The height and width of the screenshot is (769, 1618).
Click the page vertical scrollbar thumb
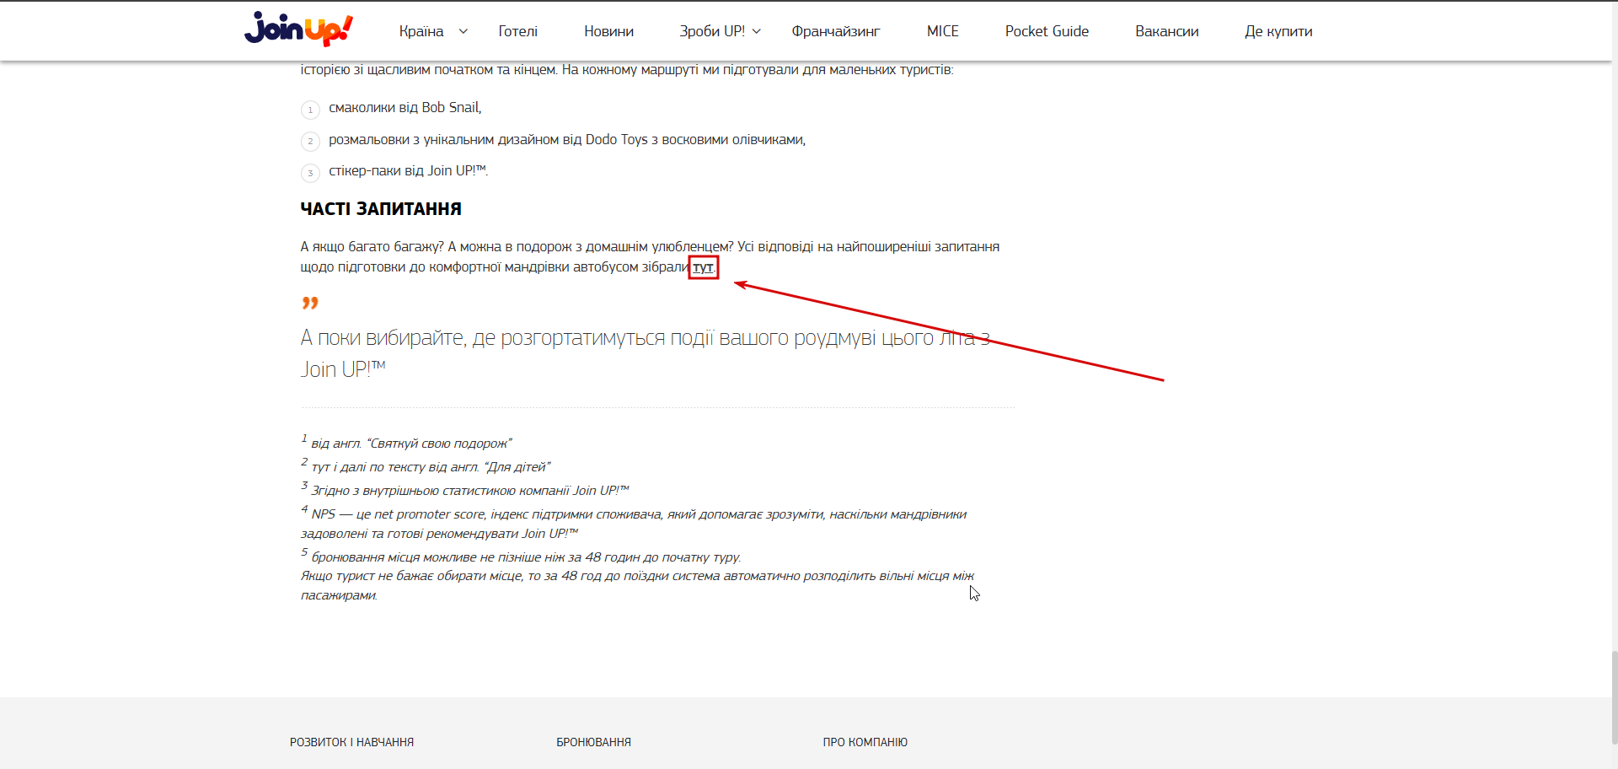[1614, 696]
